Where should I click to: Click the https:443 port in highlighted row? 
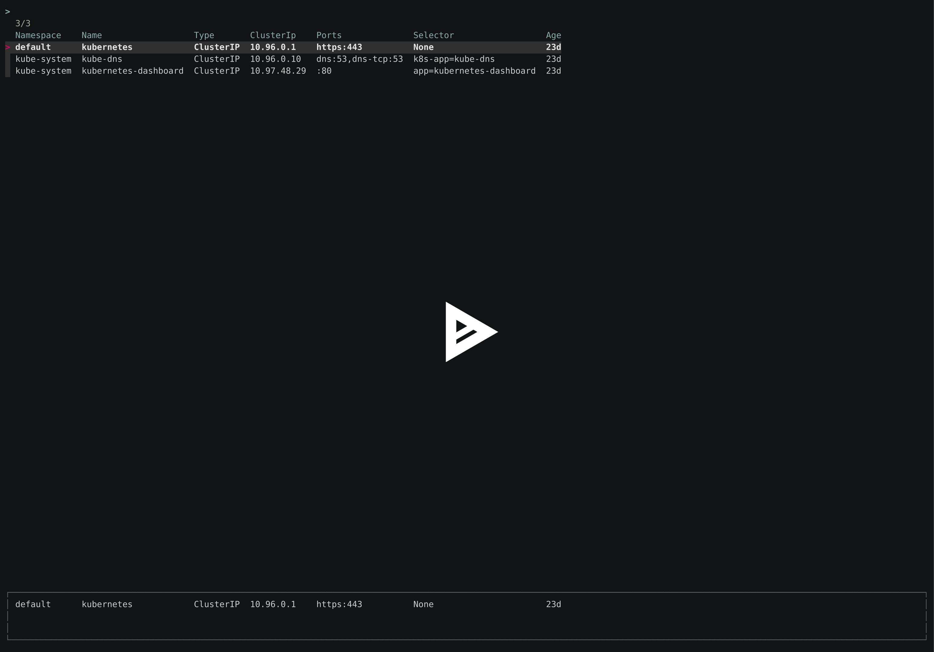pyautogui.click(x=339, y=47)
